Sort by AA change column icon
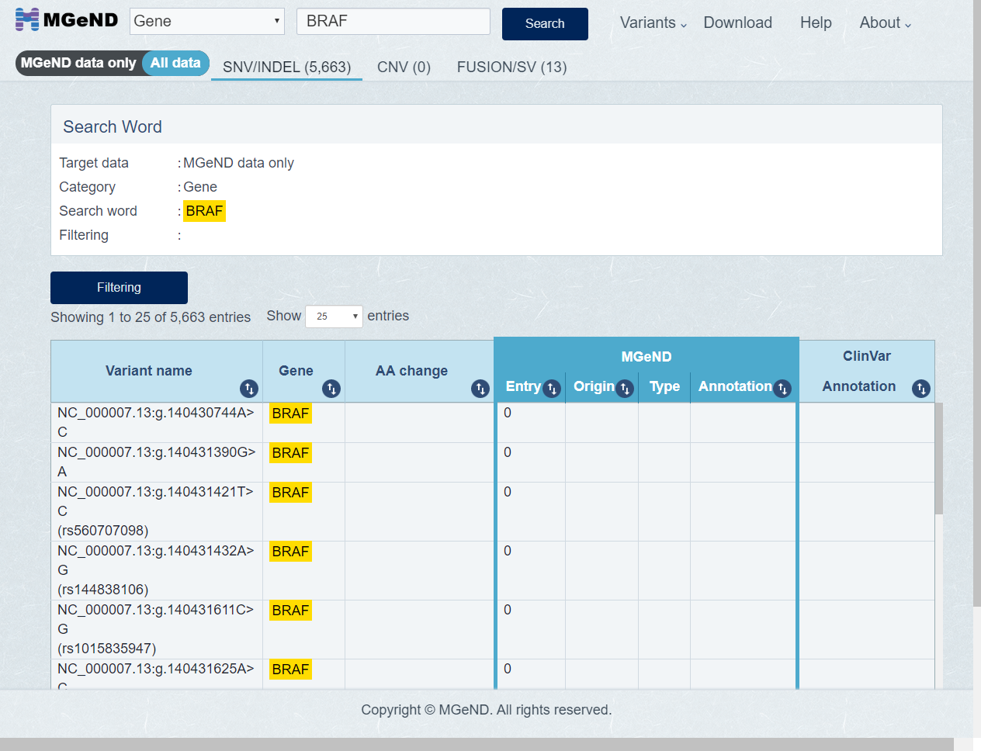 [480, 389]
